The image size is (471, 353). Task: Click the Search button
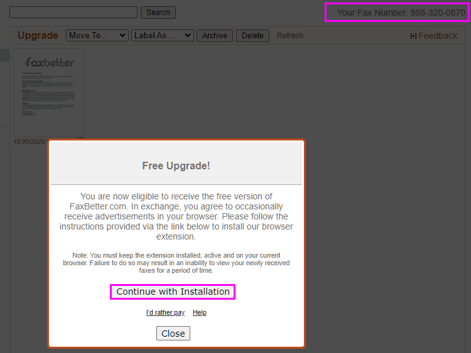click(x=158, y=13)
